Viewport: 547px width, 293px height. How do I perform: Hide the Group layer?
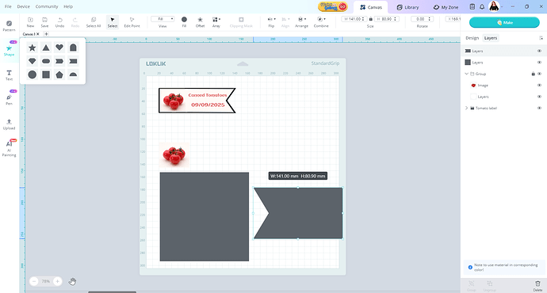click(539, 74)
